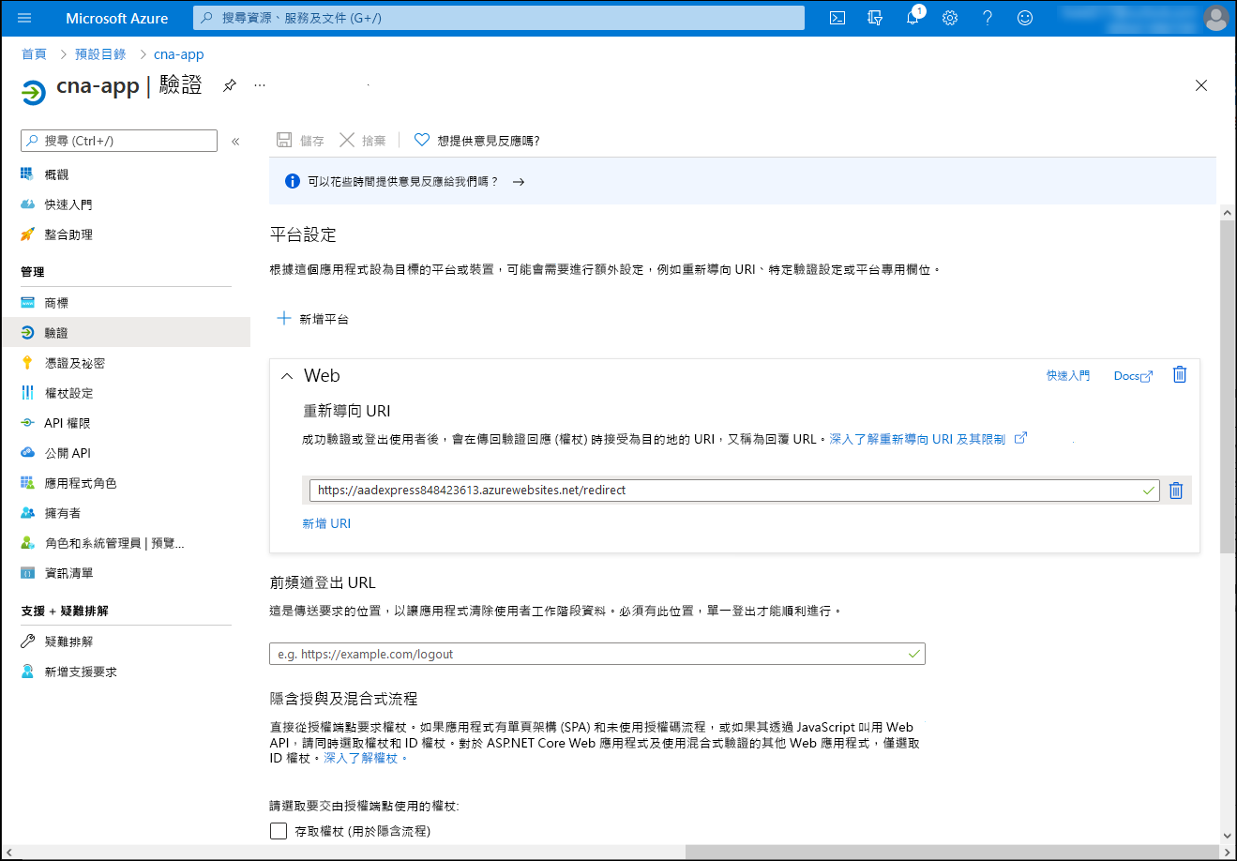Open the account avatar menu

(1215, 18)
